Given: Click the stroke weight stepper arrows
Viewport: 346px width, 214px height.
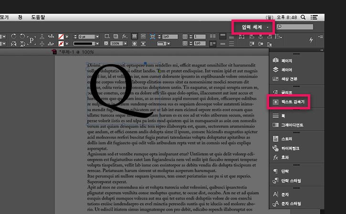Looking at the screenshot, I should 75,37.
